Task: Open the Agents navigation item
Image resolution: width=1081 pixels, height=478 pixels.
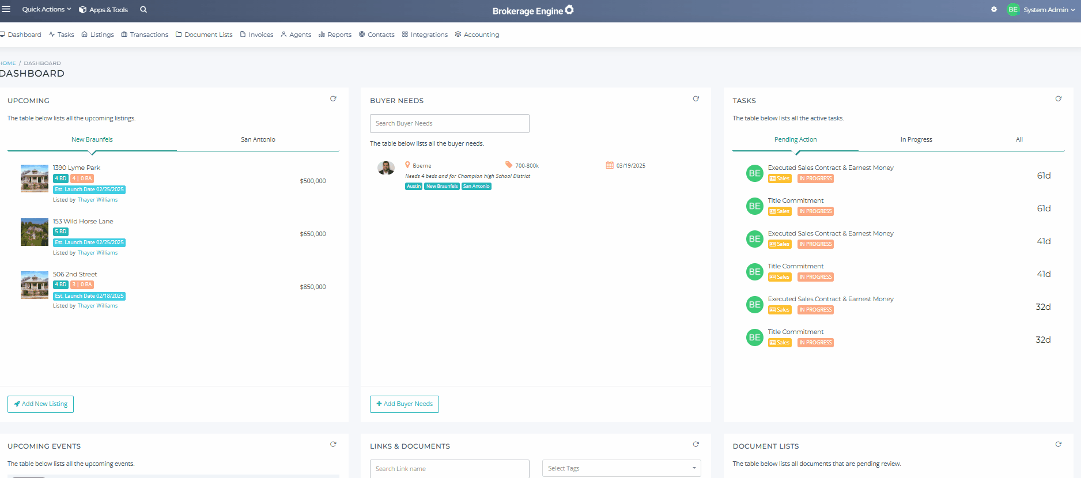Action: tap(296, 35)
